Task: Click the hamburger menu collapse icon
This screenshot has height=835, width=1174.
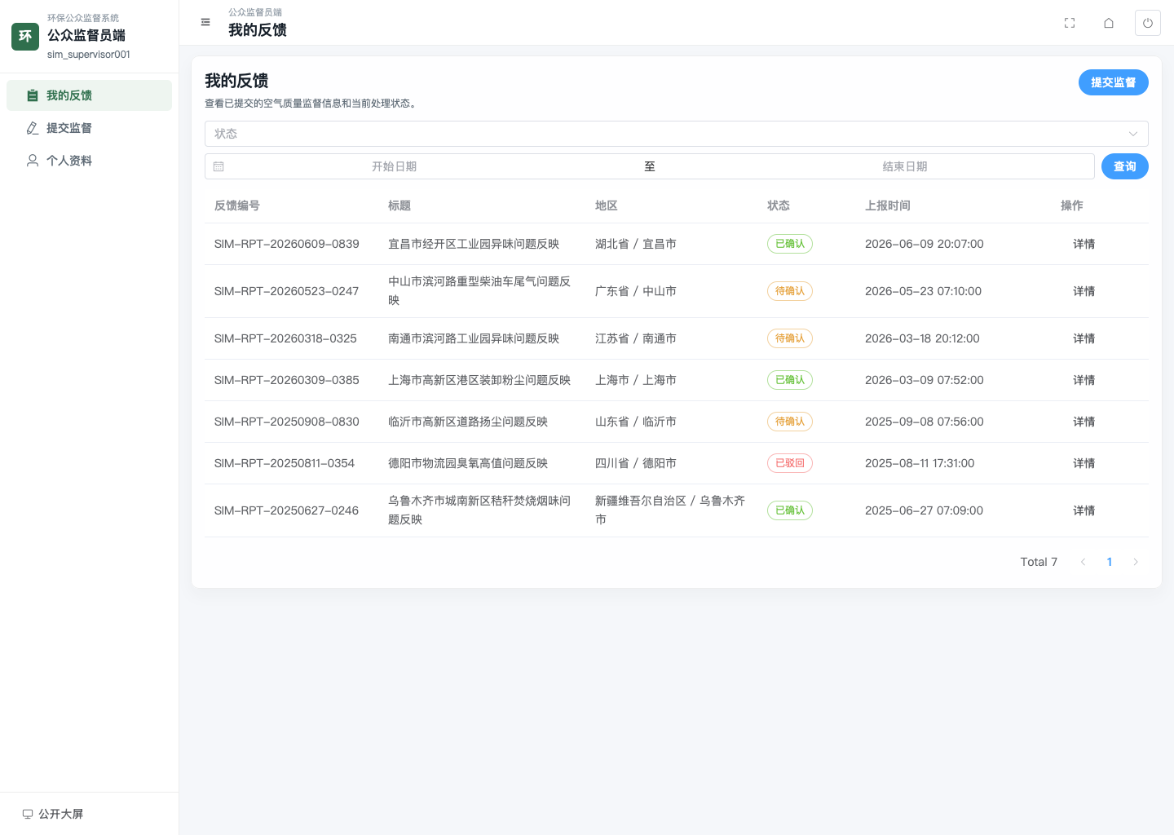Action: click(x=205, y=23)
